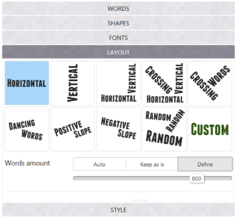Choose the Negative Slope layout tile
The height and width of the screenshot is (222, 238).
(x=118, y=129)
